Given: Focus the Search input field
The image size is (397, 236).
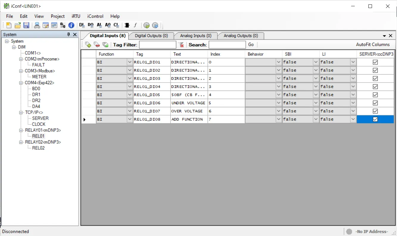Looking at the screenshot, I should tap(227, 45).
